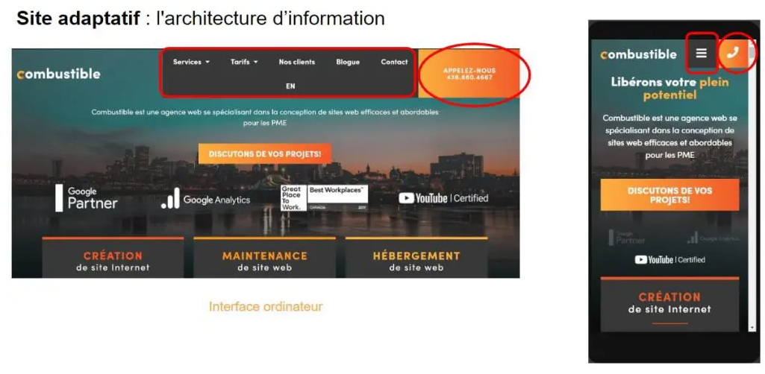Click the combustible logo in mobile header
Screen dimensions: 765x374
639,54
